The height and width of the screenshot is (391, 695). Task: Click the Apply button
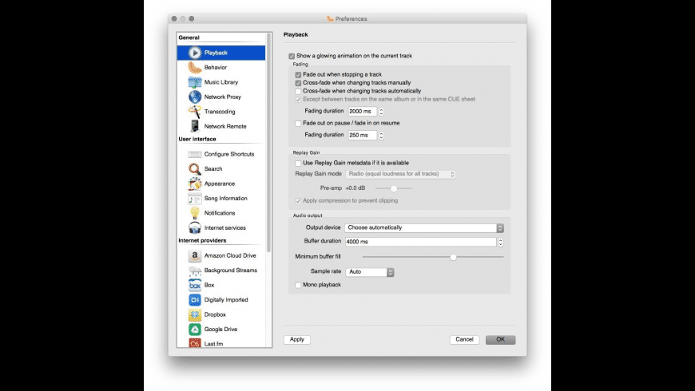click(x=297, y=340)
